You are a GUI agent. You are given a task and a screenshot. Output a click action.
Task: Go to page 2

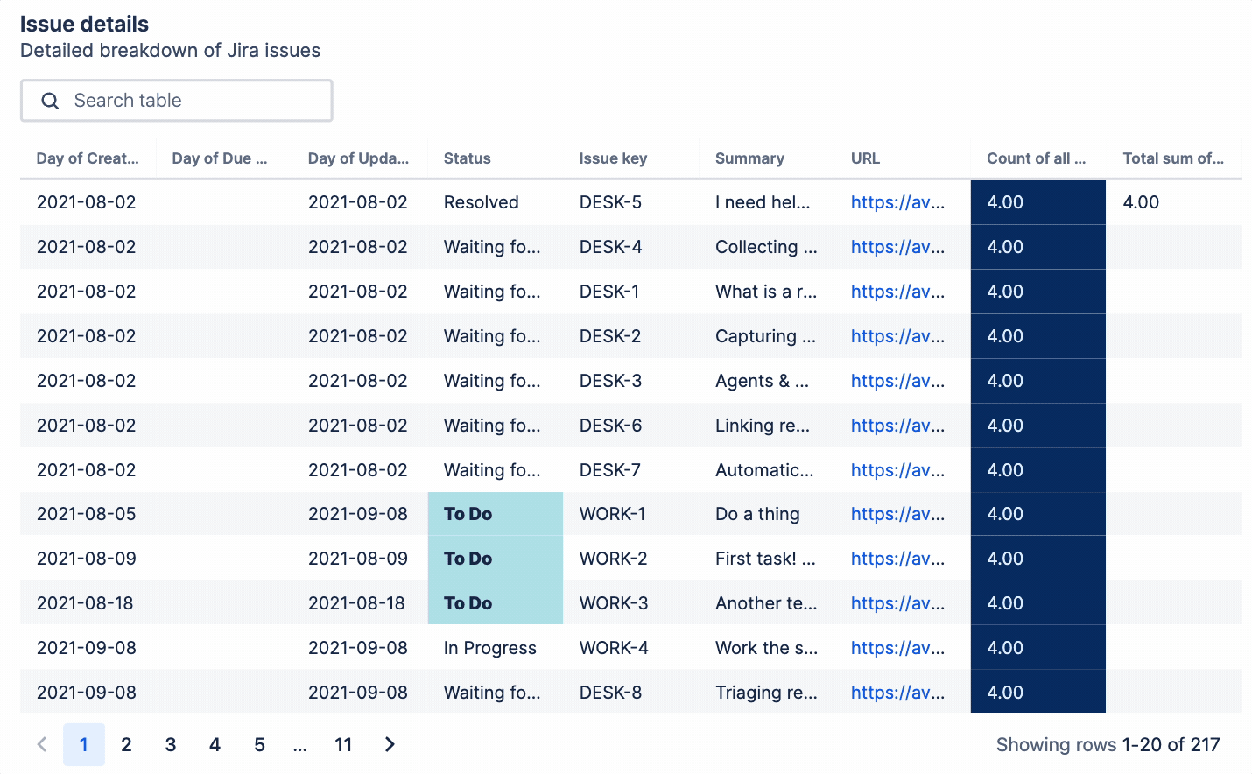pos(126,744)
